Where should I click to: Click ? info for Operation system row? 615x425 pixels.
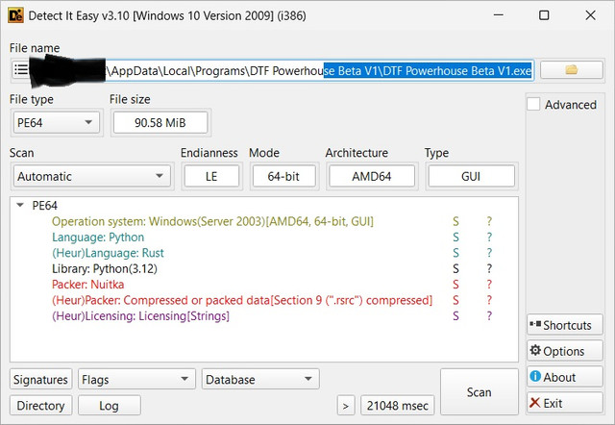coord(489,221)
